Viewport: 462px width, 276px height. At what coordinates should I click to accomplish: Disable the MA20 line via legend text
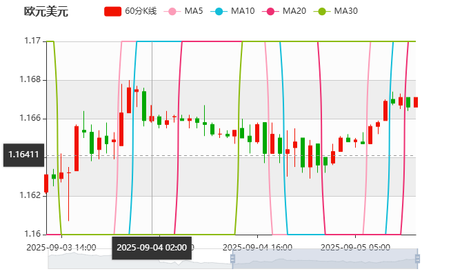(294, 12)
